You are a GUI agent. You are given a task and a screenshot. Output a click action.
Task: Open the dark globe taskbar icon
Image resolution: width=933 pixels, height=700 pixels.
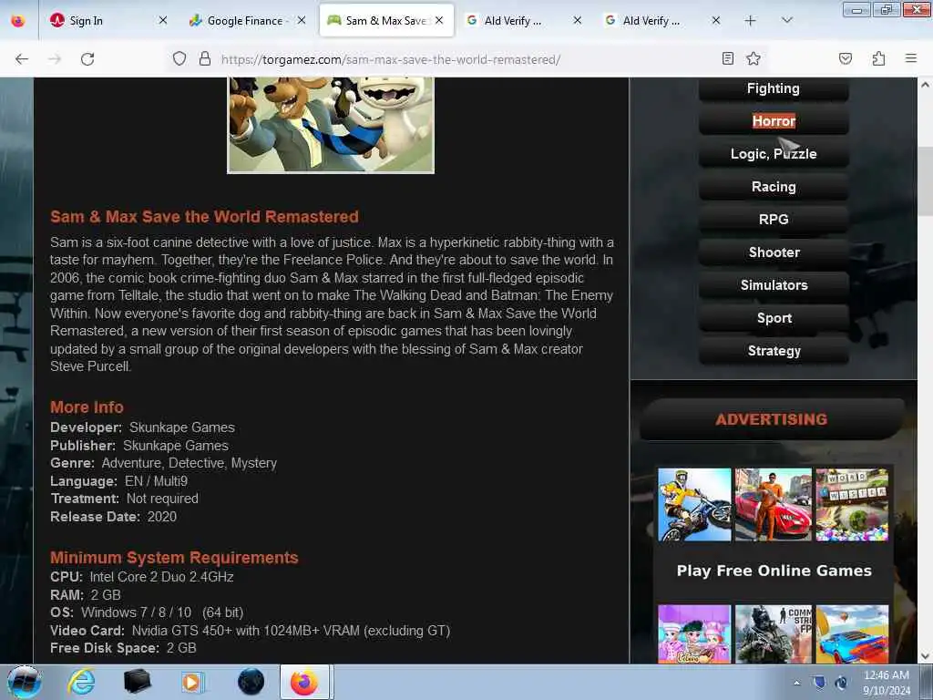tap(251, 682)
